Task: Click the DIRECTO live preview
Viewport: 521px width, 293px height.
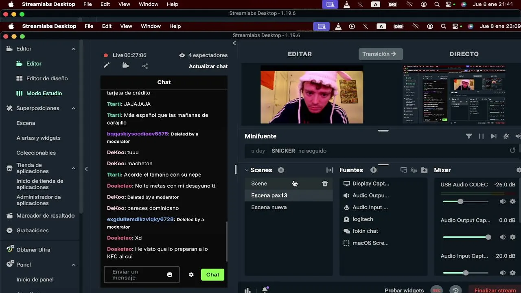Action: point(454,94)
